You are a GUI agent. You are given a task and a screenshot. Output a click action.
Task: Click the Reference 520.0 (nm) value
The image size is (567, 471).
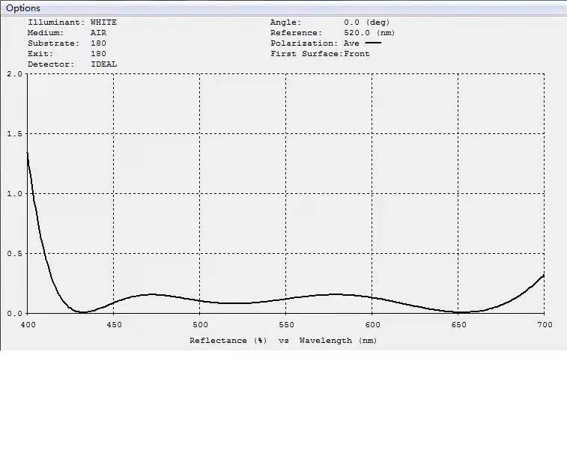(x=369, y=33)
